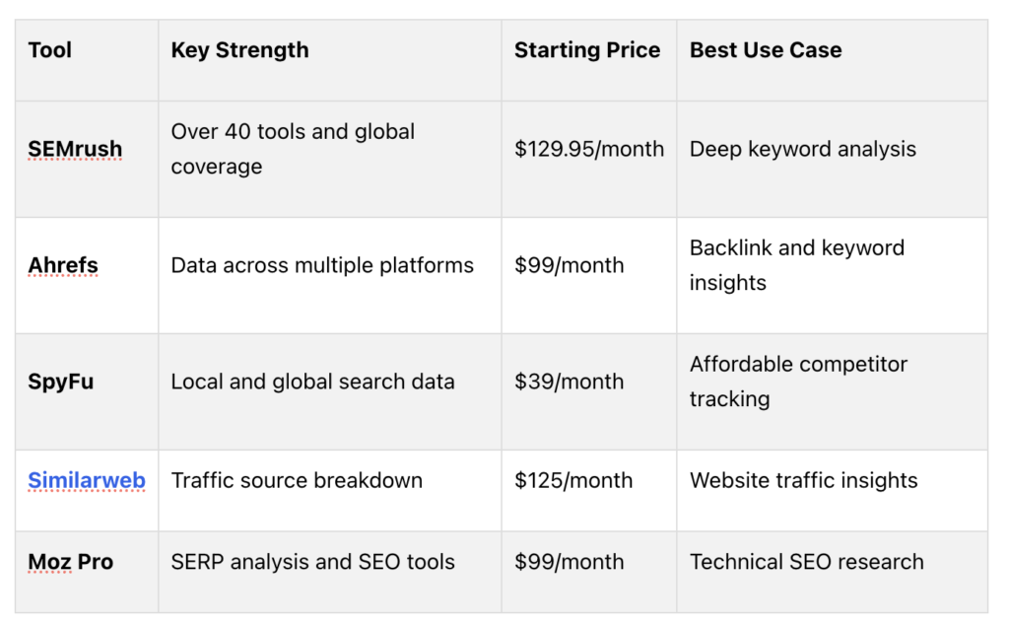Select the SpyFu tool name
Image resolution: width=1009 pixels, height=628 pixels.
point(60,382)
